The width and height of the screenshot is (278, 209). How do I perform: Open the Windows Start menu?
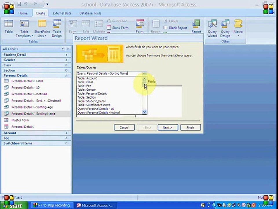pyautogui.click(x=14, y=205)
